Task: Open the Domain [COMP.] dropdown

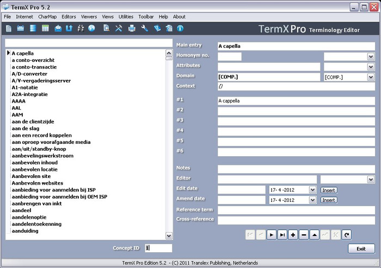Action: 371,77
